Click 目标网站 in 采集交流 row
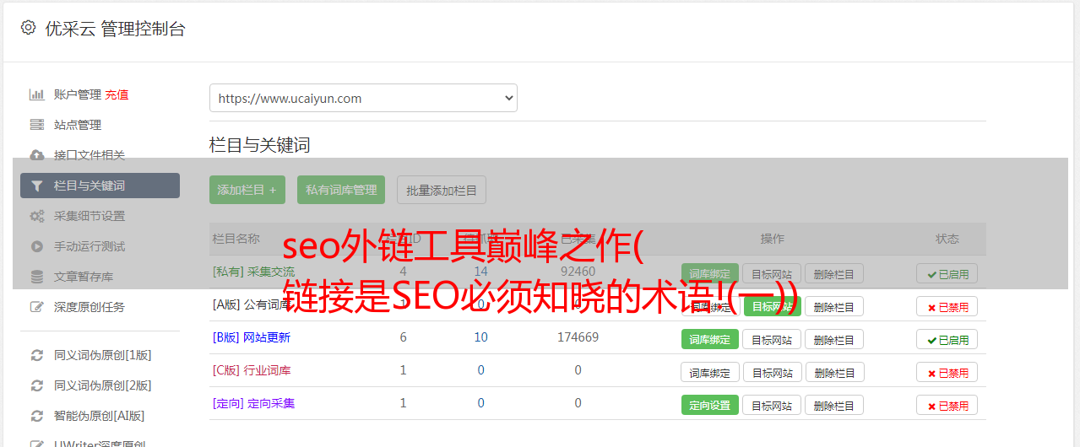This screenshot has height=447, width=1080. click(772, 274)
